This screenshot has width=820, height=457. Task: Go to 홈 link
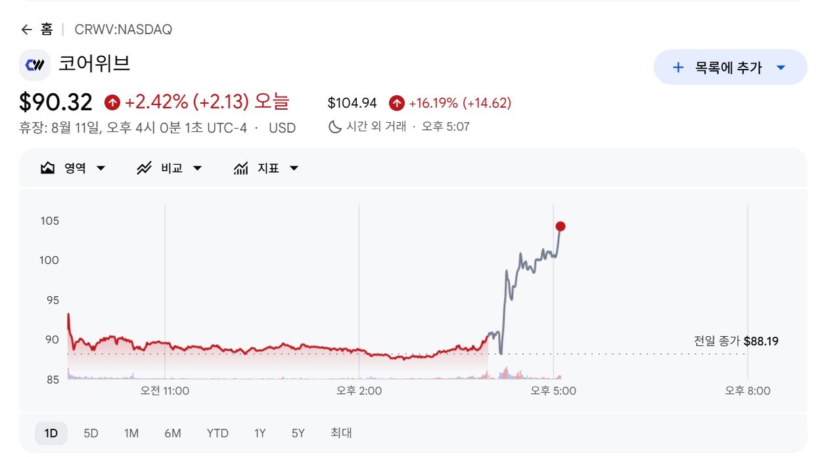pos(47,30)
